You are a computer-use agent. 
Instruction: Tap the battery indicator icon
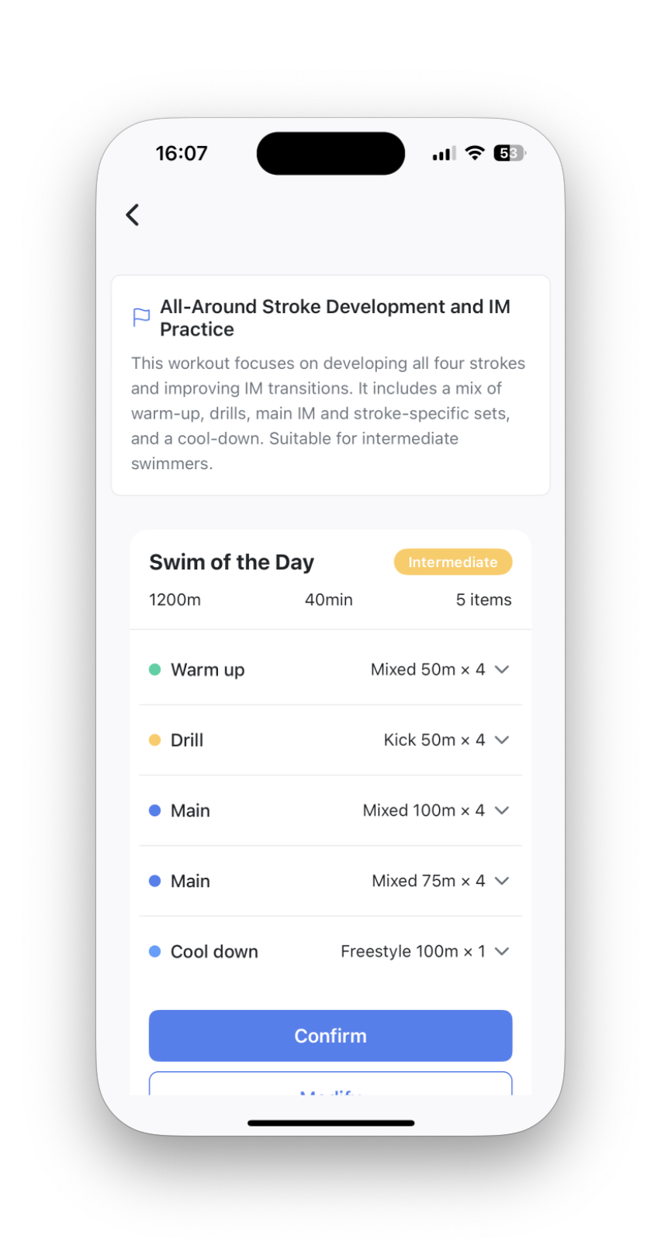coord(510,153)
